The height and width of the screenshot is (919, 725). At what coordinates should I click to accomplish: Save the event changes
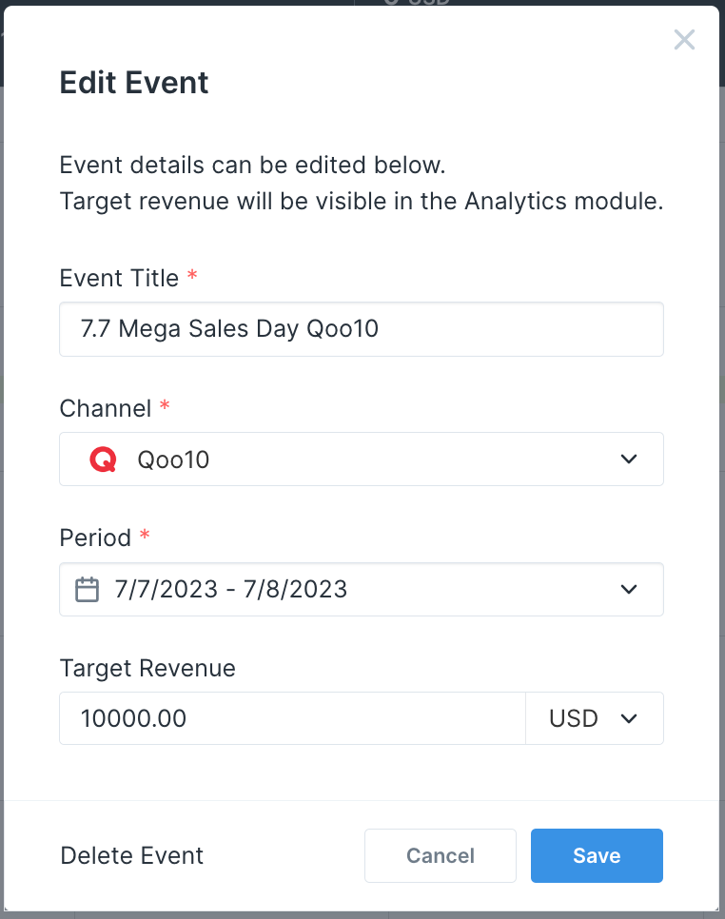[597, 855]
